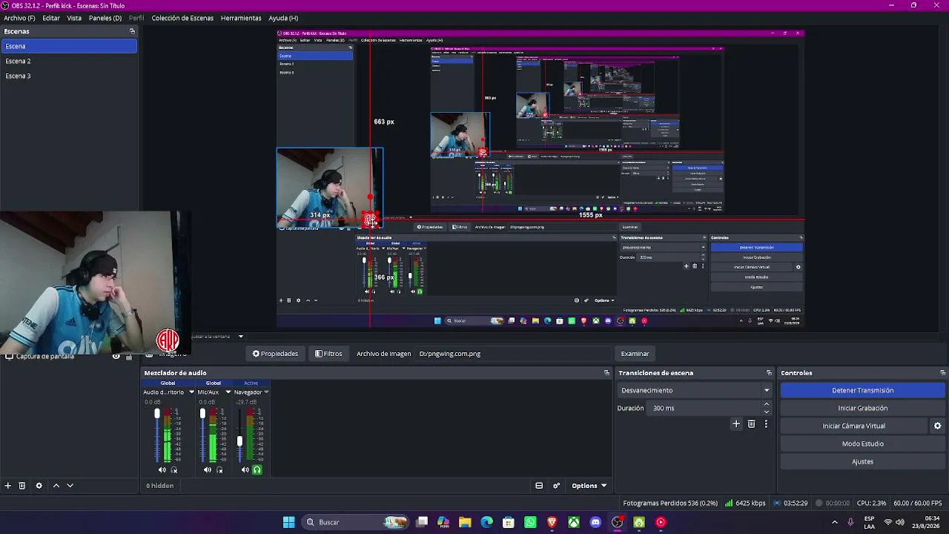This screenshot has width=949, height=534.
Task: Add a new source with the plus icon
Action: pos(7,486)
